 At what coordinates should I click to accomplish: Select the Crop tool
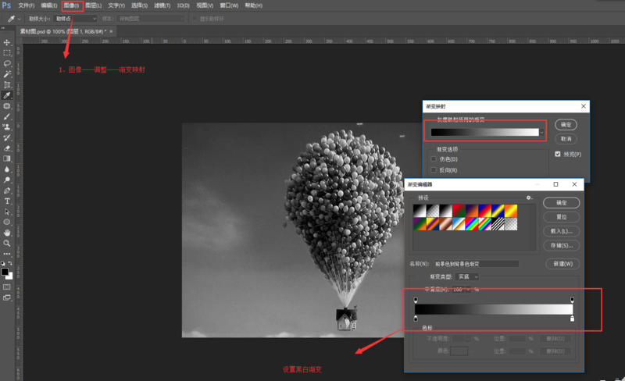(x=7, y=85)
